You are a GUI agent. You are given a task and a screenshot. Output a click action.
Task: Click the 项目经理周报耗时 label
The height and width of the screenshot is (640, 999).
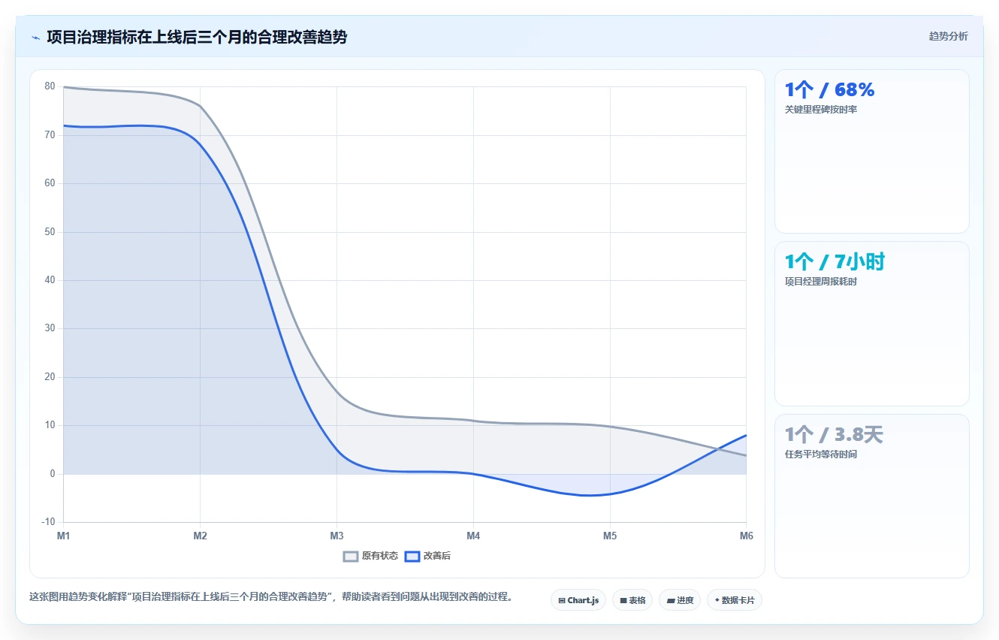pos(821,282)
